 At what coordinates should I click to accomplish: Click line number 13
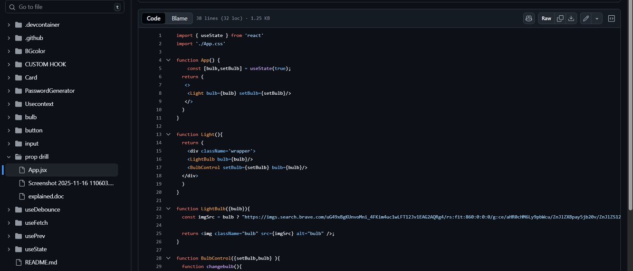[x=159, y=134]
